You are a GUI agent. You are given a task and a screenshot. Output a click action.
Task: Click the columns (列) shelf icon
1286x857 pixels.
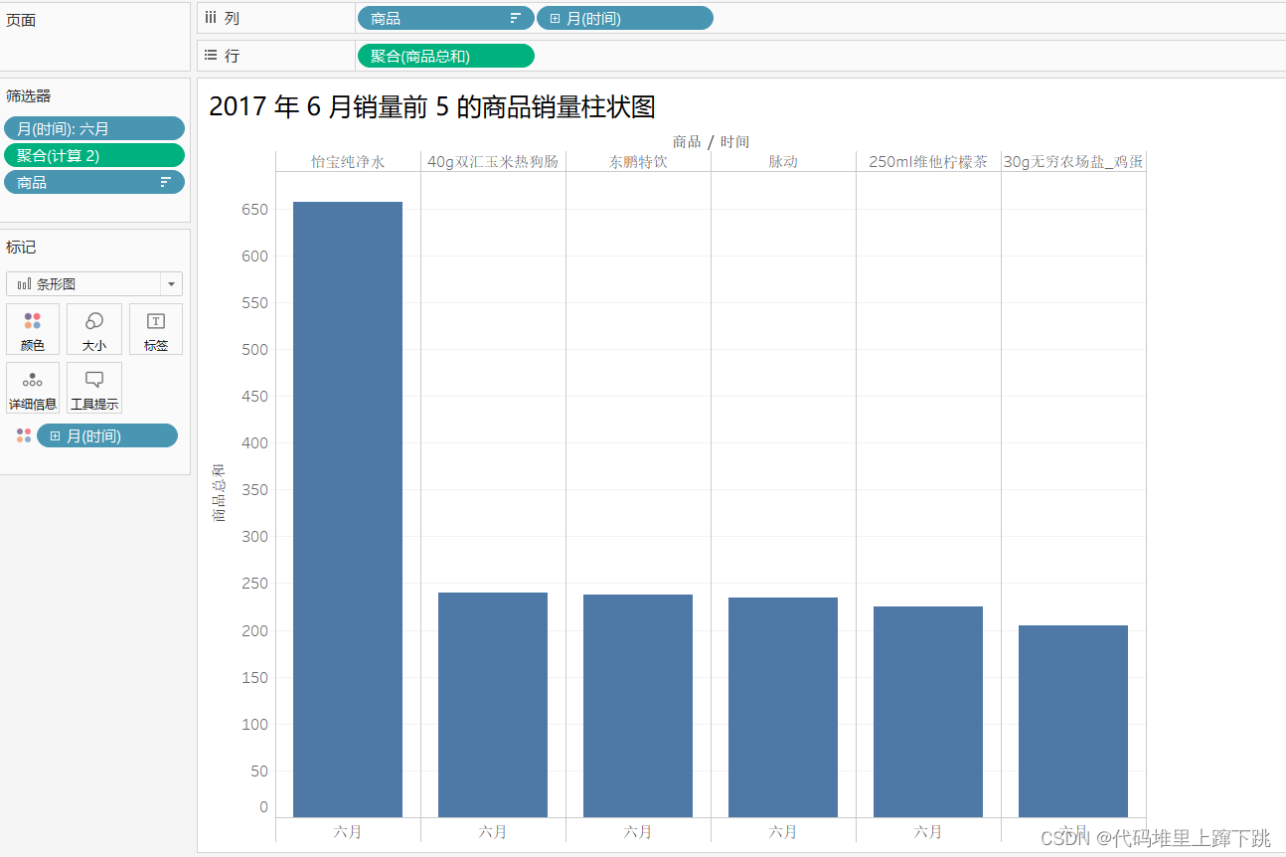pyautogui.click(x=211, y=18)
